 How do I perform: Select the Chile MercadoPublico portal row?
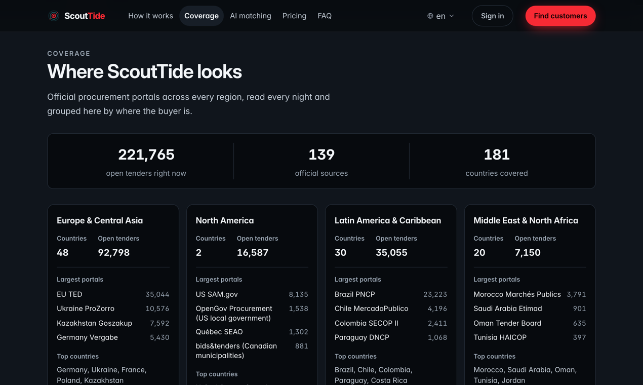pos(391,309)
